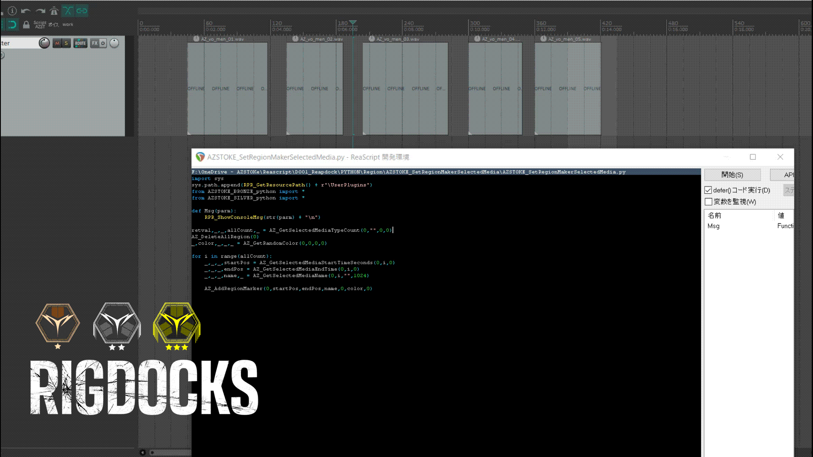The width and height of the screenshot is (813, 457).
Task: Select media item AZ_vo_men_02.wav
Action: click(x=315, y=88)
